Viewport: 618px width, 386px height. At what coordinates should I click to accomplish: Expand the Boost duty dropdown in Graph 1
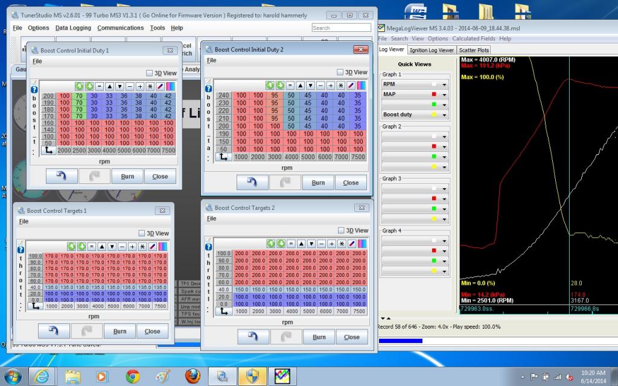coord(444,115)
